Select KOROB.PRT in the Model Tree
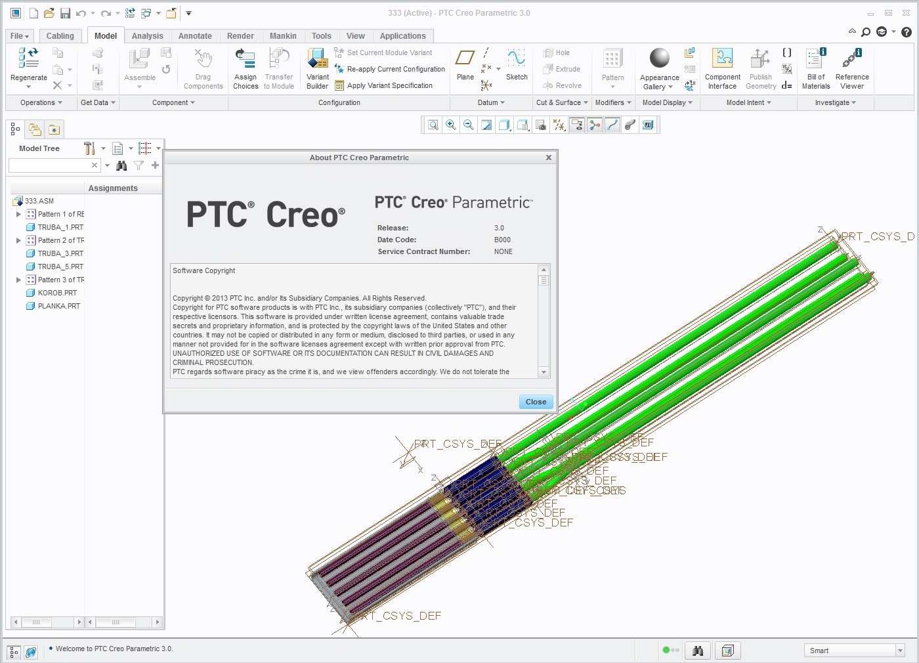Screen dimensions: 919x663 57,293
